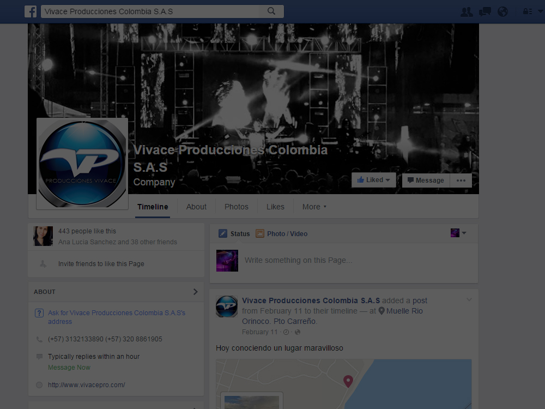
Task: Click the map location pin marker
Action: click(x=348, y=381)
